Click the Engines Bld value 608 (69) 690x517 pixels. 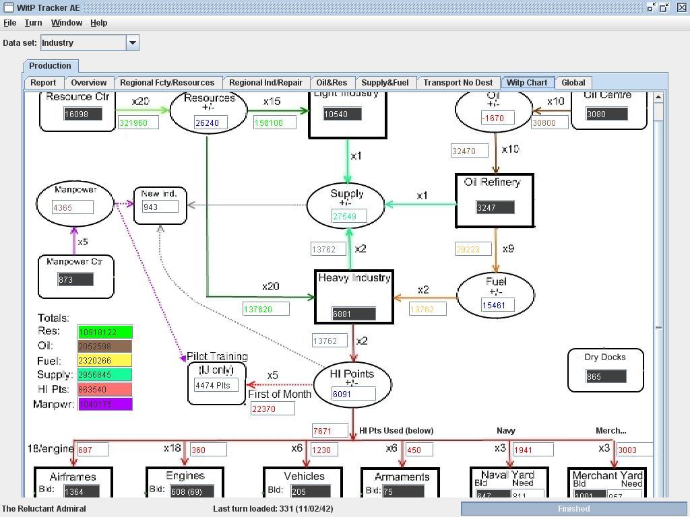[x=192, y=491]
